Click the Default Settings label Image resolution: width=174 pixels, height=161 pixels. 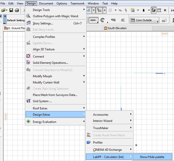pyautogui.click(x=16, y=20)
